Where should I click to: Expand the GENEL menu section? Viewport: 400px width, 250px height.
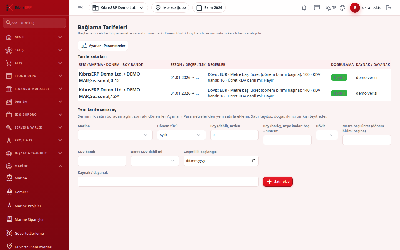34,37
